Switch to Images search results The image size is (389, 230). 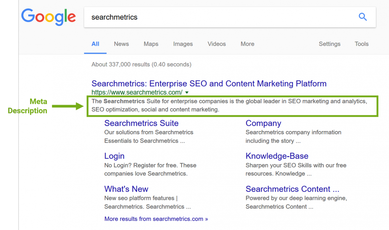click(x=183, y=44)
